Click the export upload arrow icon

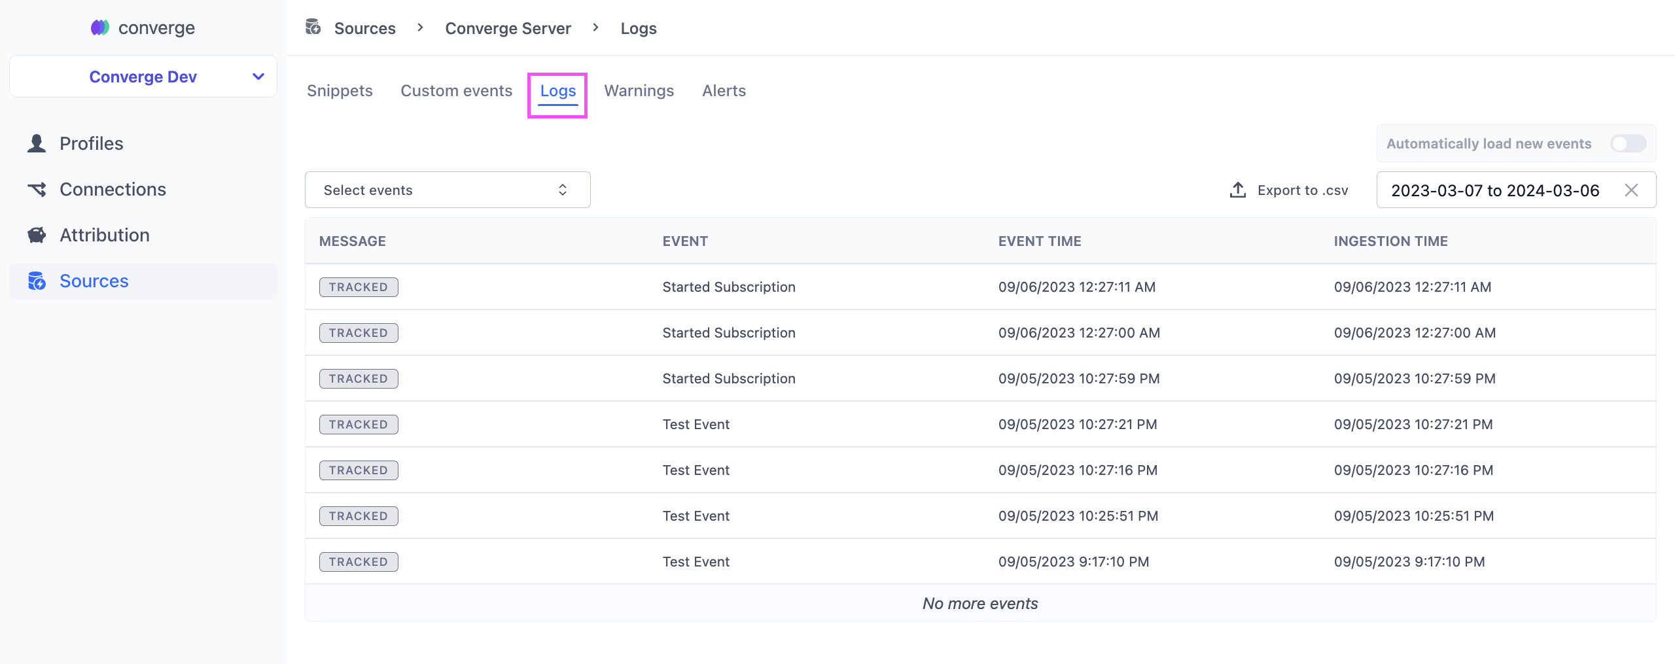click(1237, 190)
